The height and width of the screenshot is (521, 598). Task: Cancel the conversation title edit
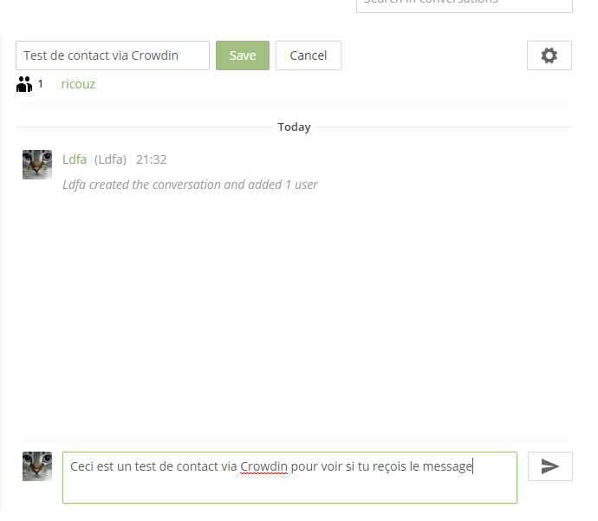point(309,55)
